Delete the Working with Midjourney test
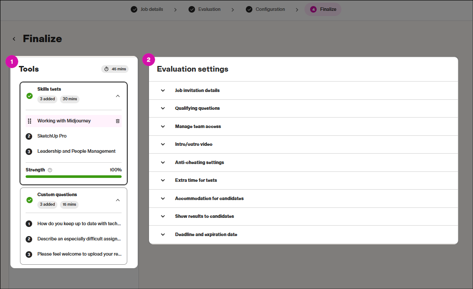Screen dimensions: 473x289 [x=118, y=121]
